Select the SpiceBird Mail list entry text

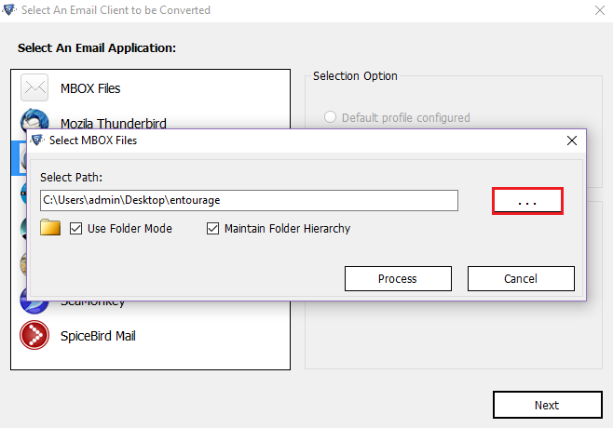point(98,336)
